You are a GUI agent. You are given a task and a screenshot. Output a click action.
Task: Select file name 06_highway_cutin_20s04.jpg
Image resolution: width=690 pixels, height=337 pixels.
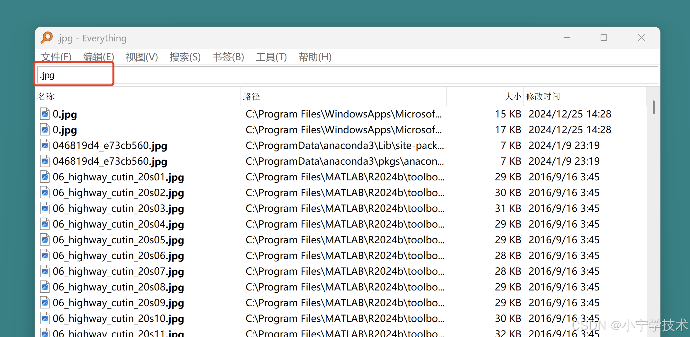(x=118, y=224)
